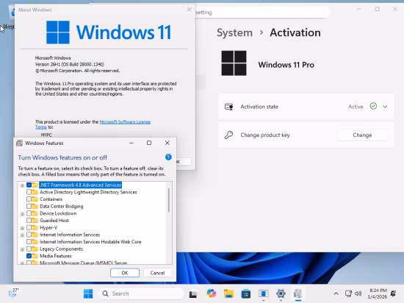Select Guarded Host feature row
404x303 pixels.
point(54,221)
